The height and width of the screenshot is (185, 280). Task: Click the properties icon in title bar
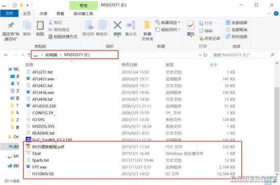click(15, 5)
